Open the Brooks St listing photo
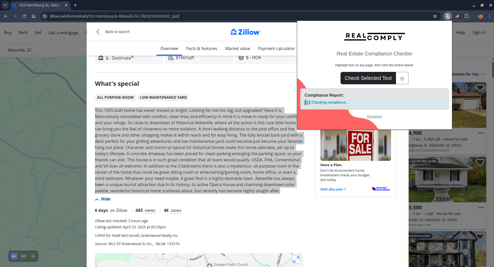This screenshot has height=267, width=494. pos(447,179)
